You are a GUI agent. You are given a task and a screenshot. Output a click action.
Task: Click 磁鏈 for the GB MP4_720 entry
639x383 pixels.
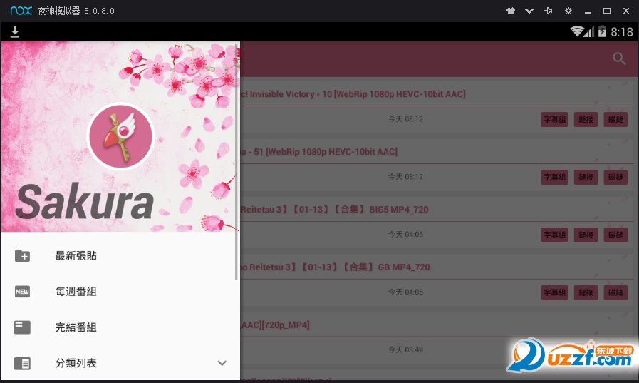615,292
